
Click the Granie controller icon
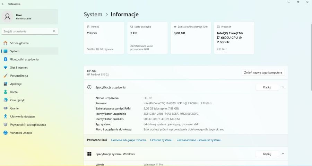(x=6, y=108)
